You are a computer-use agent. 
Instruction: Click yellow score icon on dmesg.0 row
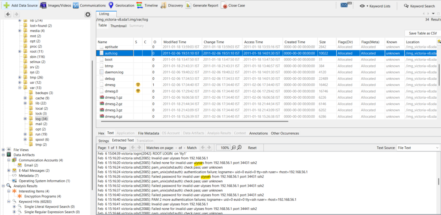point(138,91)
